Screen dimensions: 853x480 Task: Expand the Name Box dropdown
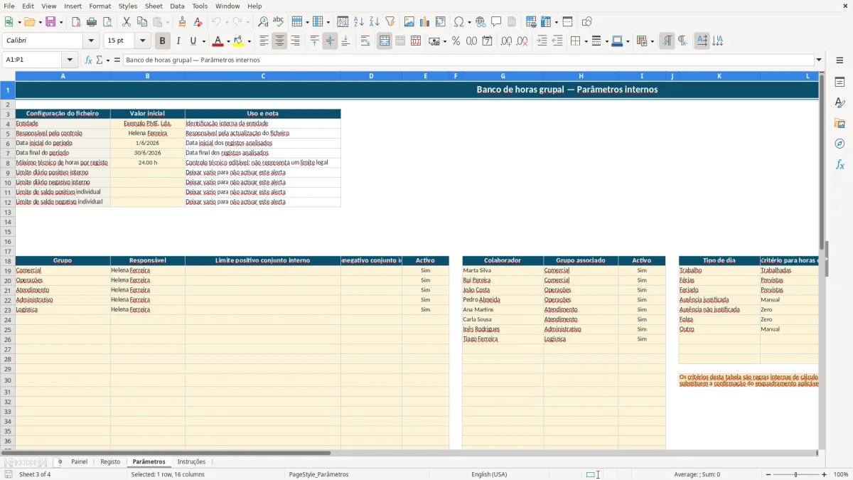pos(70,60)
